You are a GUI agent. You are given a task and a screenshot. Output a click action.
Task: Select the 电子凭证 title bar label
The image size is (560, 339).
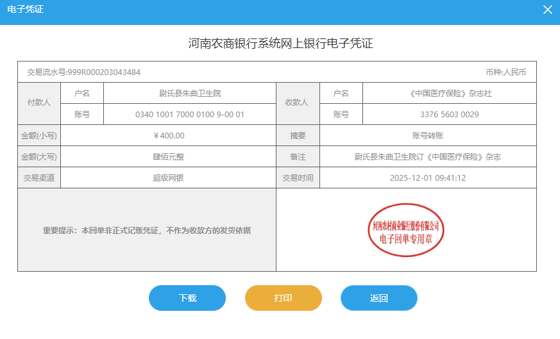pos(26,10)
